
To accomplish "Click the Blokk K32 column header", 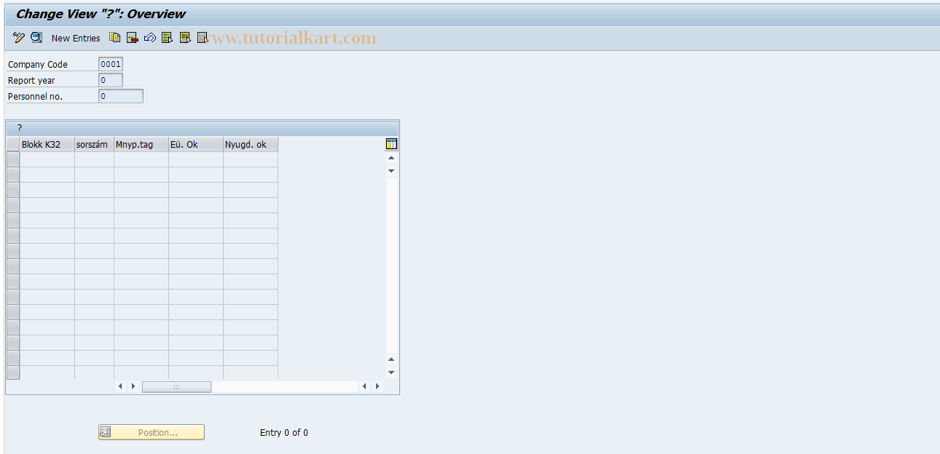I will [x=47, y=144].
